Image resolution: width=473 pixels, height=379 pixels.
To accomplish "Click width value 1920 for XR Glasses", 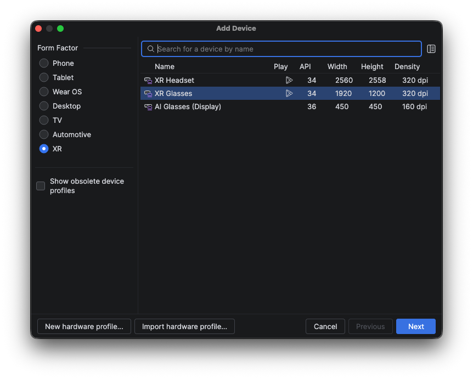I will (x=344, y=93).
